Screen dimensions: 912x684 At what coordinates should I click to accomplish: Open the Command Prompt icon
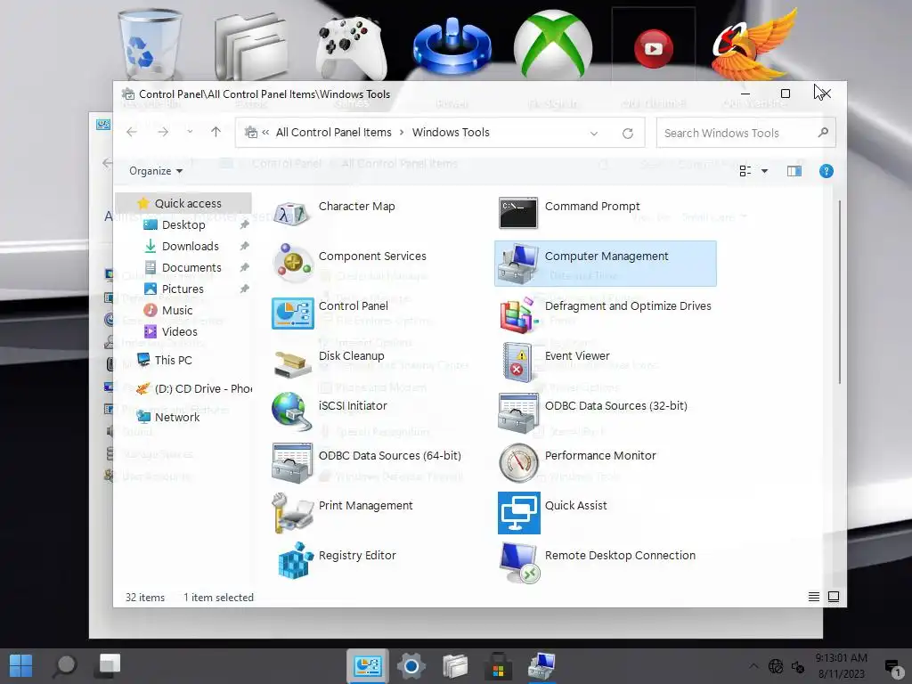[518, 213]
